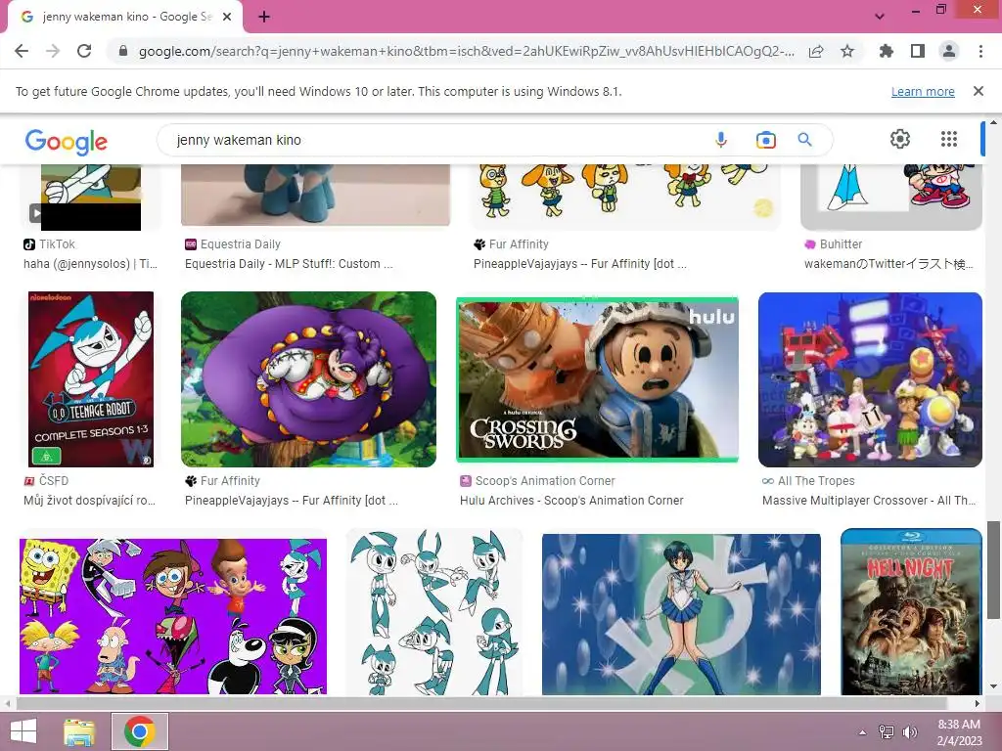This screenshot has height=751, width=1002.
Task: Click the Chrome taskbar icon
Action: coord(139,731)
